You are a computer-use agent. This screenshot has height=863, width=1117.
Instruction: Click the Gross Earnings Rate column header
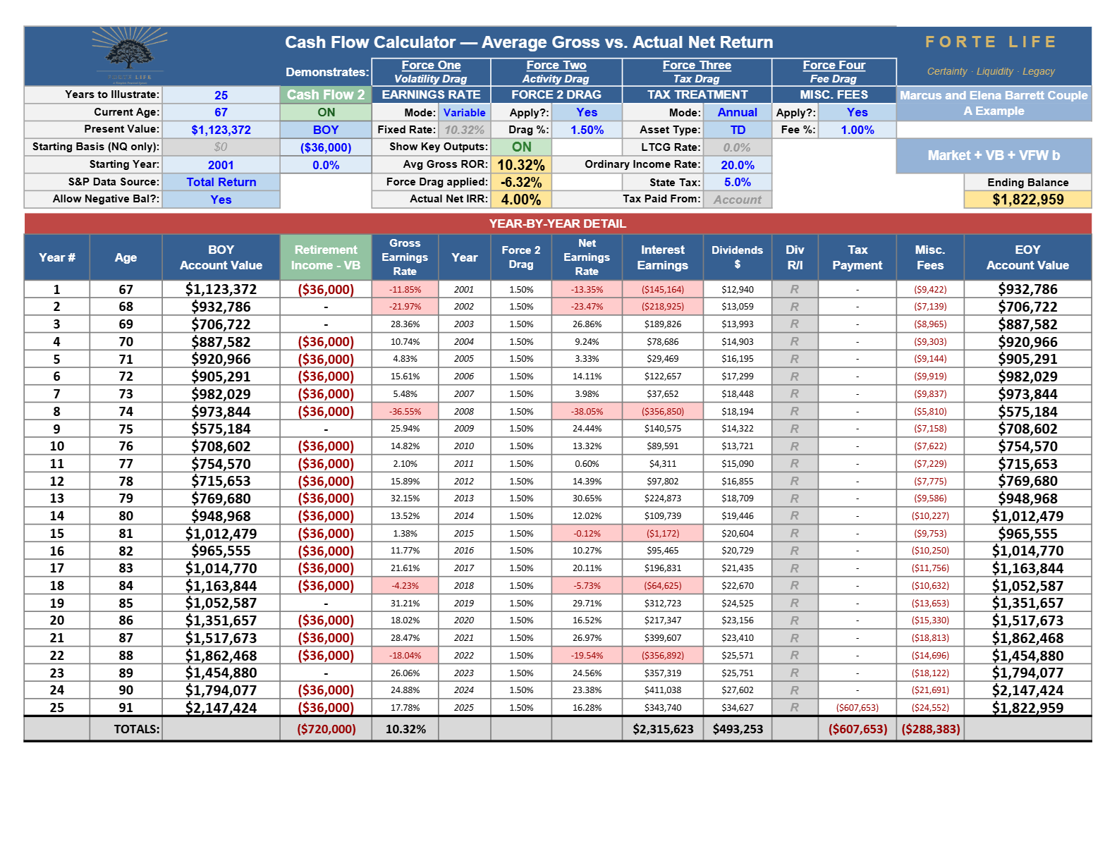tap(405, 257)
